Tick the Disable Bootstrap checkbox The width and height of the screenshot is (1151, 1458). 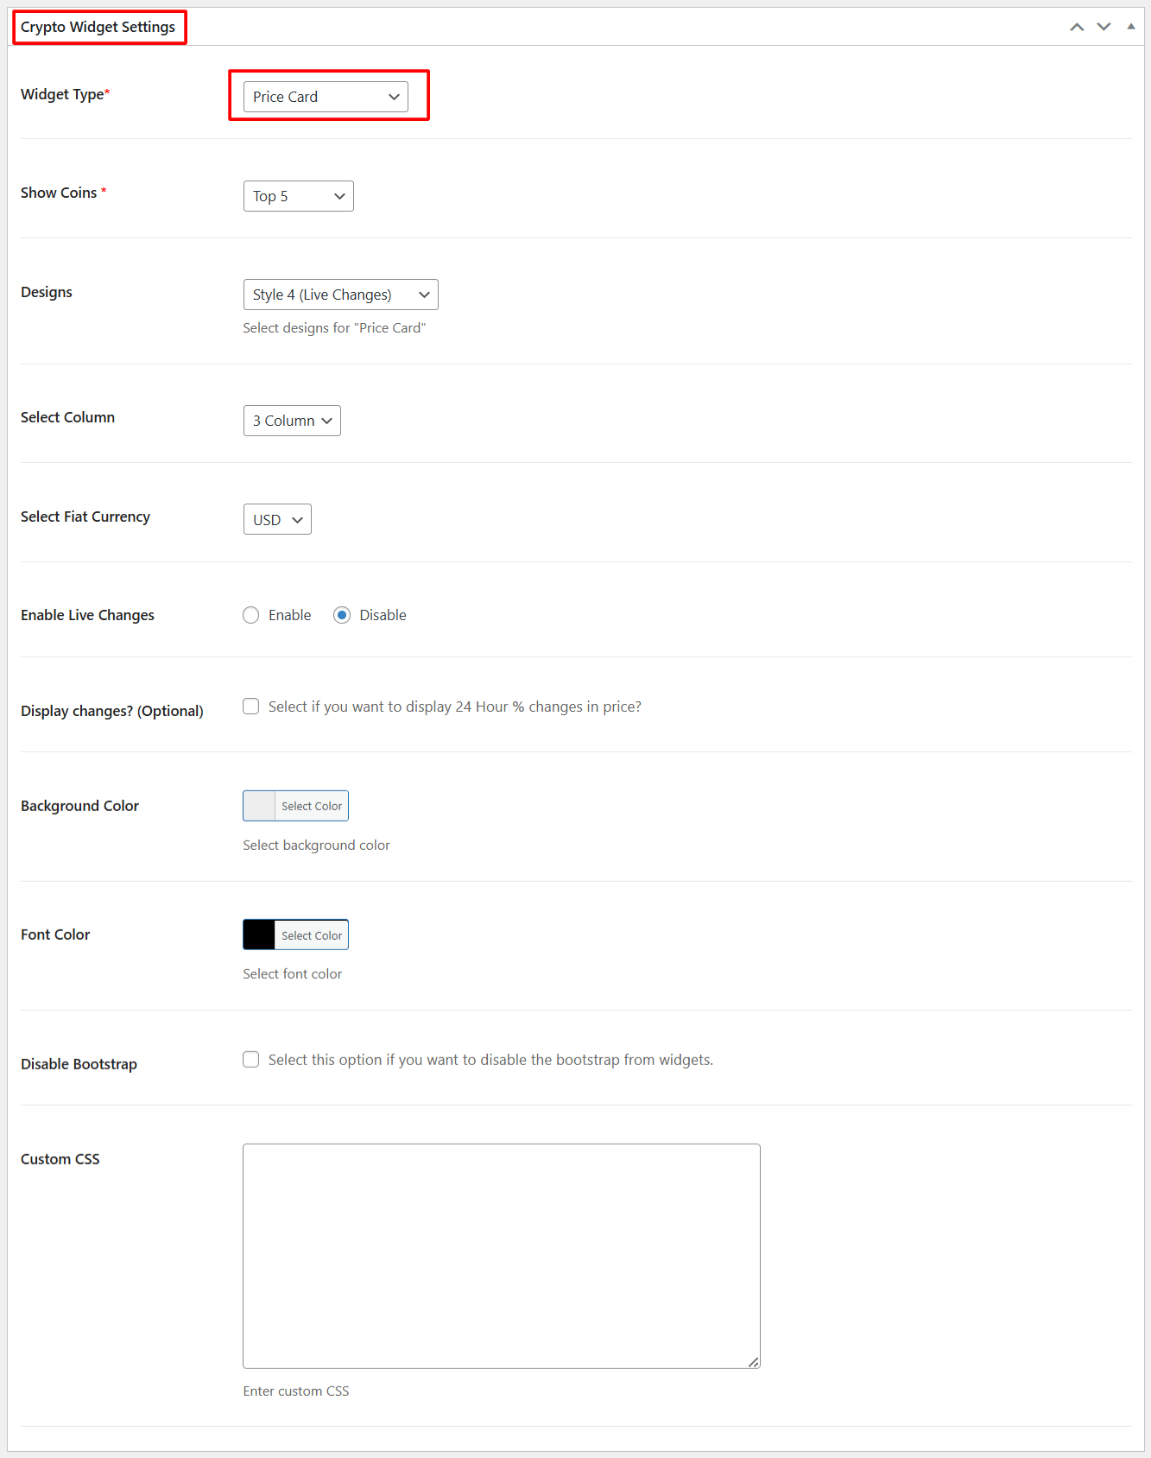pos(251,1060)
